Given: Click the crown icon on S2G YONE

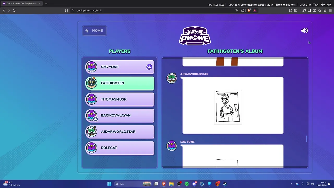Looking at the screenshot, I should [149, 67].
